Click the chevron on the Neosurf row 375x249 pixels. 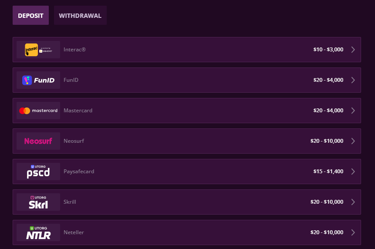pyautogui.click(x=353, y=141)
